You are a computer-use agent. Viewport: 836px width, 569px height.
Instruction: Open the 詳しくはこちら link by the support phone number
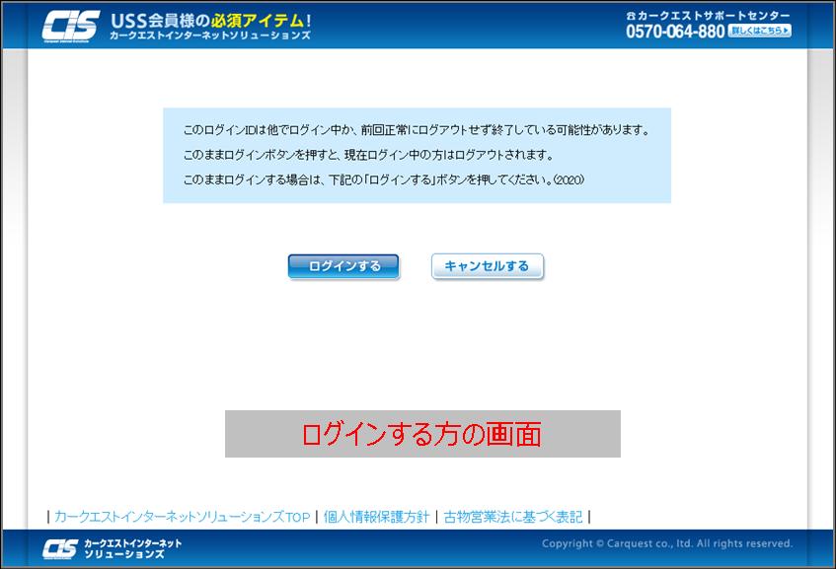click(x=760, y=31)
